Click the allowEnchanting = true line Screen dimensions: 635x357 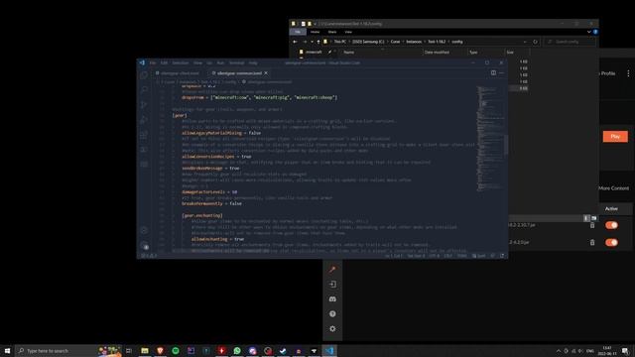(x=217, y=239)
